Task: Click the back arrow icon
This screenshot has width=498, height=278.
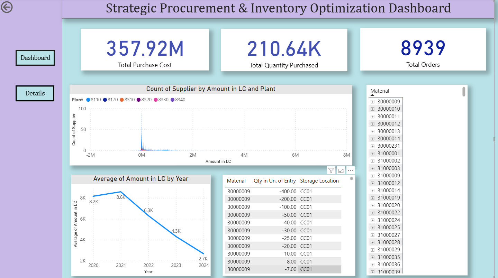Action: click(7, 7)
